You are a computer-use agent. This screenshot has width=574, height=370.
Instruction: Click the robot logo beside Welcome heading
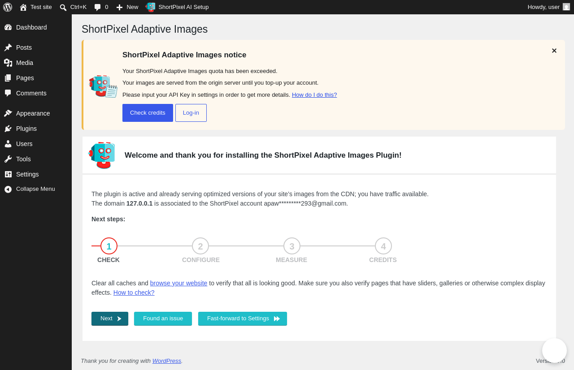click(102, 155)
